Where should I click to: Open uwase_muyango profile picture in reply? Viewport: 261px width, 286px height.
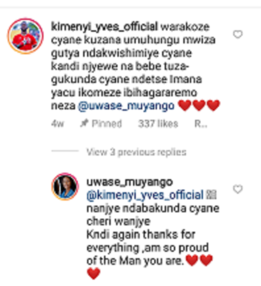(65, 186)
